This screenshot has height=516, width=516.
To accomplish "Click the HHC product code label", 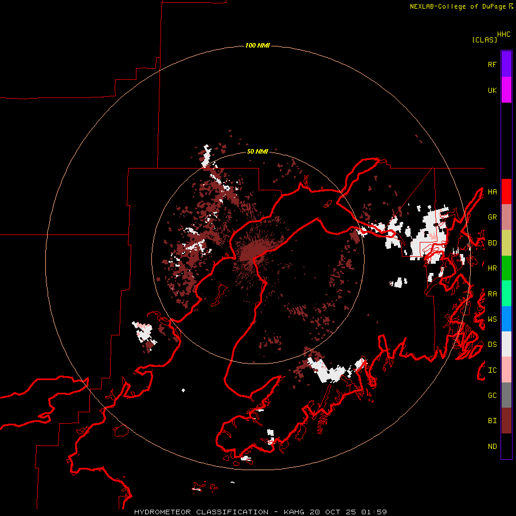I will 504,34.
